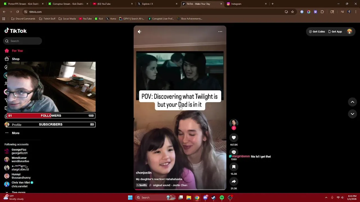Share the video with arrow icon

(234, 182)
